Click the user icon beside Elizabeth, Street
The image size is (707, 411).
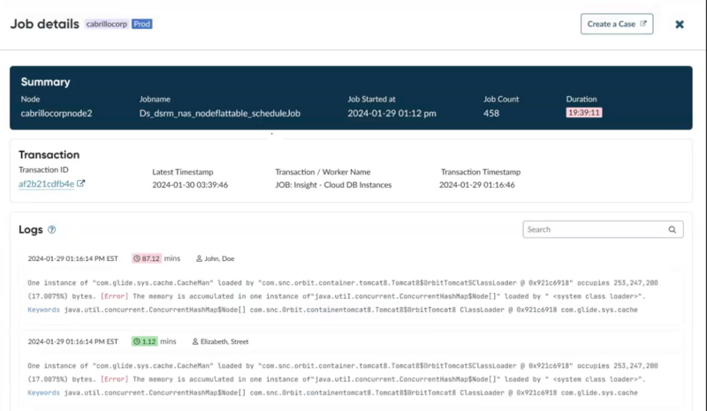(x=195, y=341)
